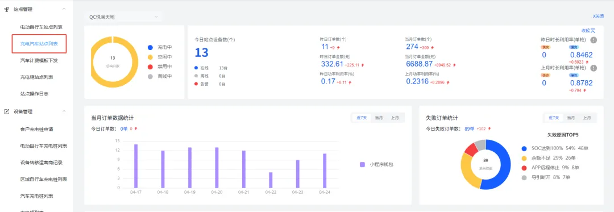
Task: Click info icon beside 昨日时长利用率
Action: click(x=594, y=40)
